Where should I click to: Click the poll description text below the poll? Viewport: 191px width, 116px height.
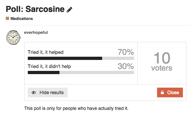coord(76,108)
